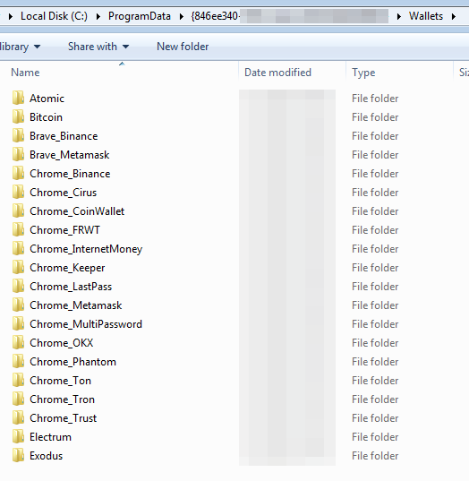469x481 pixels.
Task: Select the Exodus folder name
Action: [x=46, y=456]
